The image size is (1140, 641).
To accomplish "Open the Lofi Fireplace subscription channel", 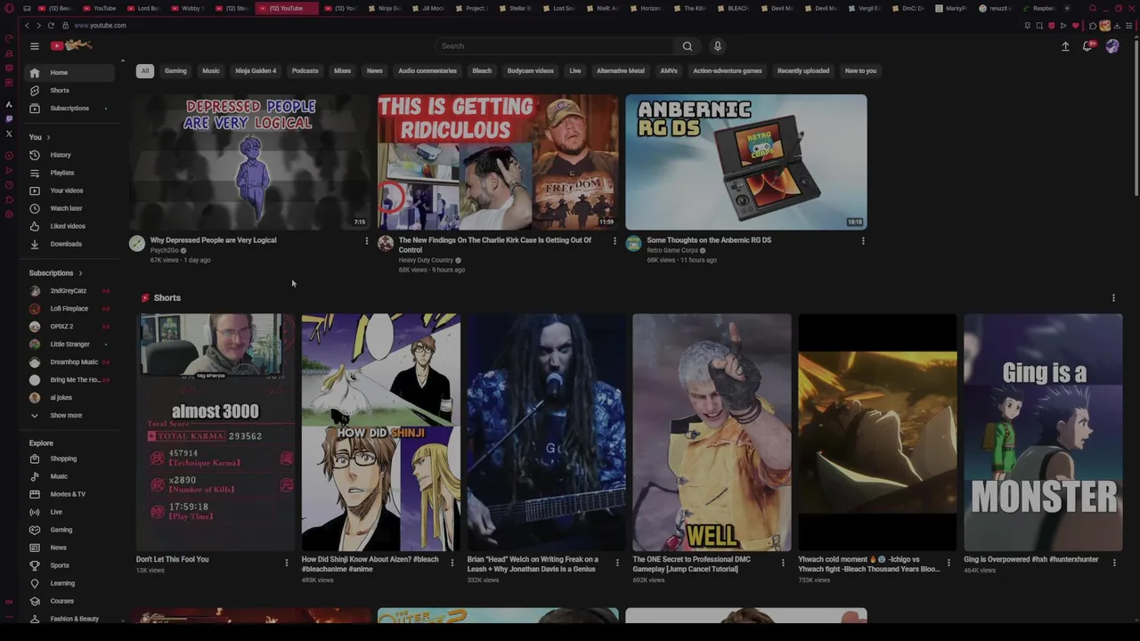I will coord(69,309).
